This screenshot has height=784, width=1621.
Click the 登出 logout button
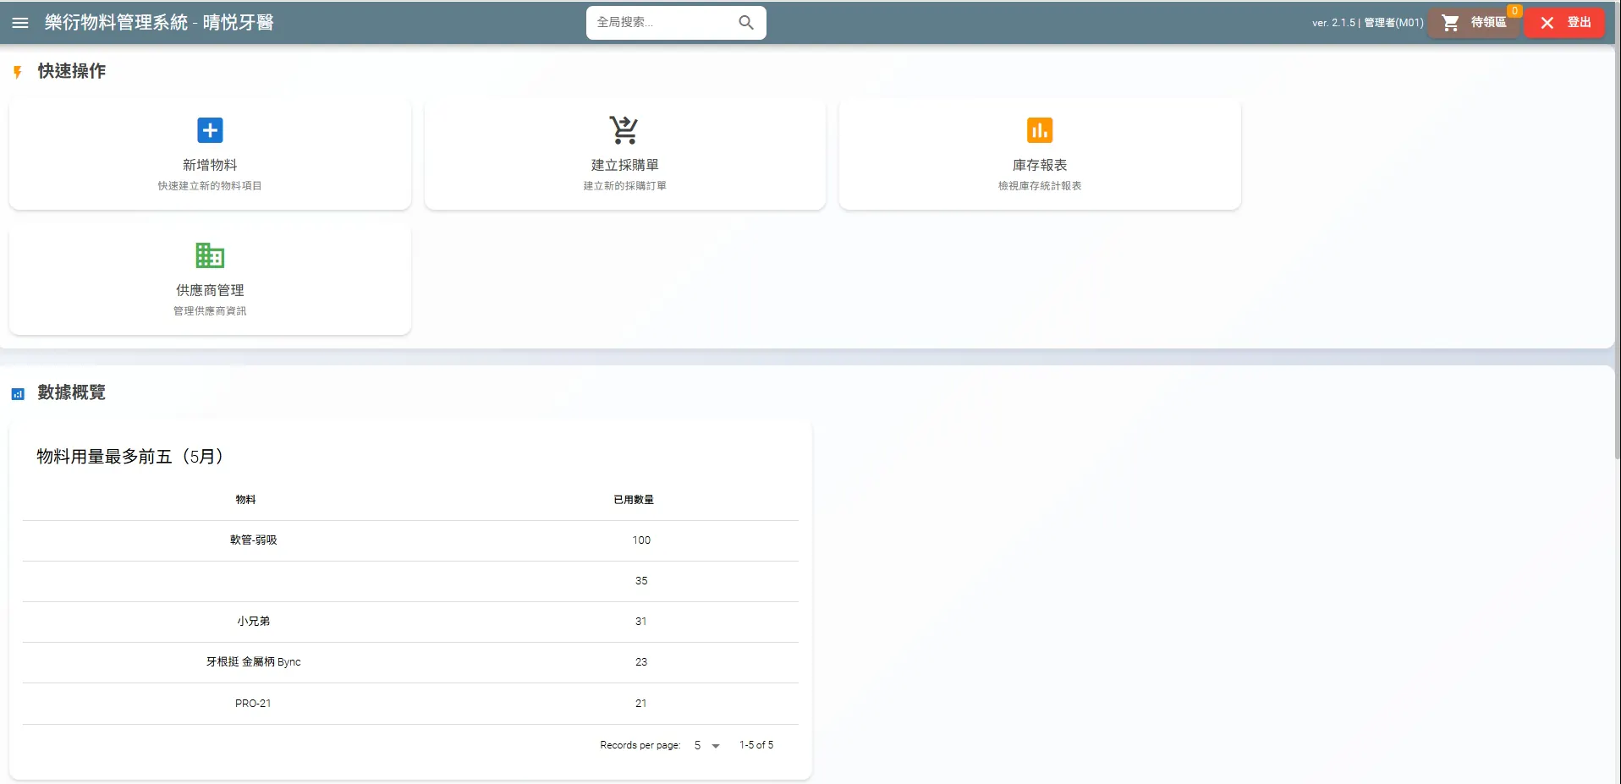[1564, 23]
